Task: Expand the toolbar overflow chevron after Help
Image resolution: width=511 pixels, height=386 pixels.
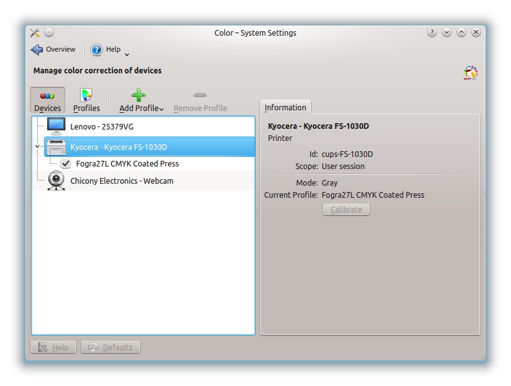Action: point(127,54)
